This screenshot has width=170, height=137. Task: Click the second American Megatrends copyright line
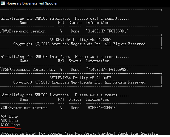pos(80,82)
